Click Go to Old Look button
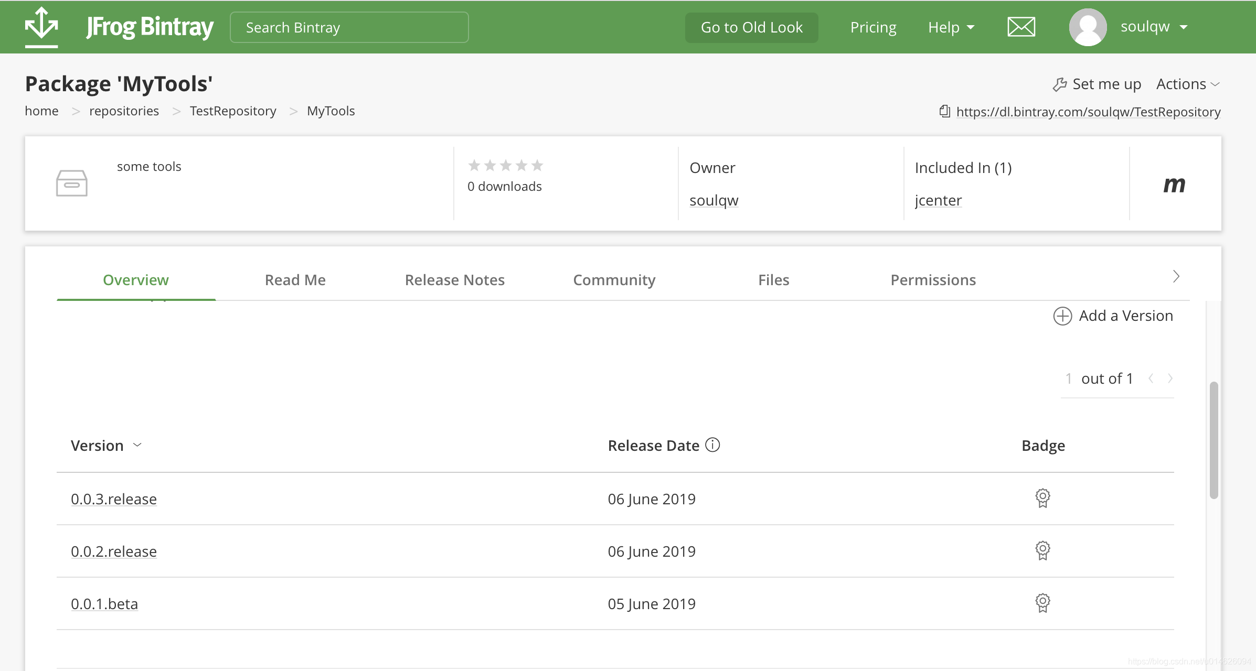Viewport: 1256px width, 671px height. (751, 27)
